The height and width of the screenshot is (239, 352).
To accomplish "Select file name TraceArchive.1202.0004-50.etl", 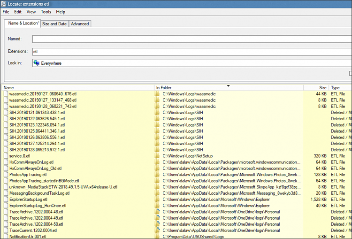I will point(36,224).
